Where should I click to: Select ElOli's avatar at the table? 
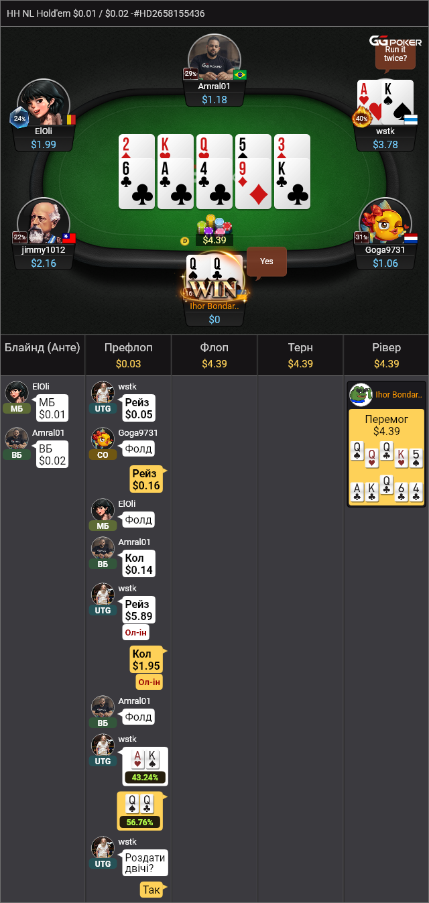coord(44,103)
